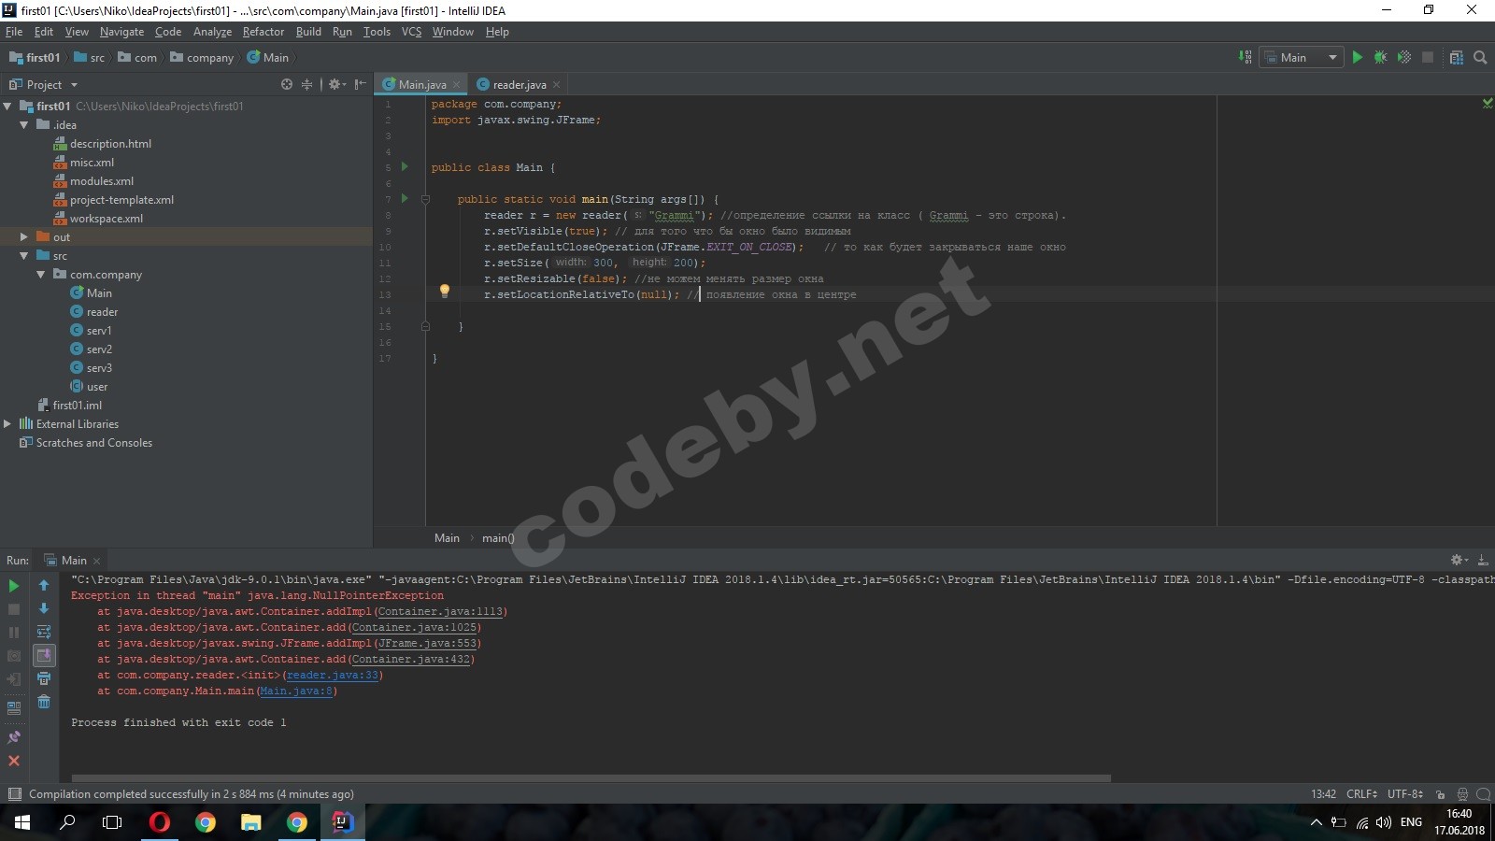Run Main with Coverage
Viewport: 1495px width, 841px height.
coord(1403,57)
